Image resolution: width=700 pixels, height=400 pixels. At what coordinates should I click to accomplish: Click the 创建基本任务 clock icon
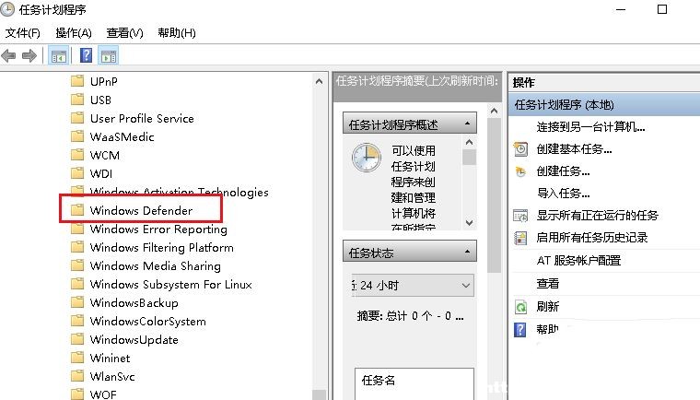tap(520, 148)
